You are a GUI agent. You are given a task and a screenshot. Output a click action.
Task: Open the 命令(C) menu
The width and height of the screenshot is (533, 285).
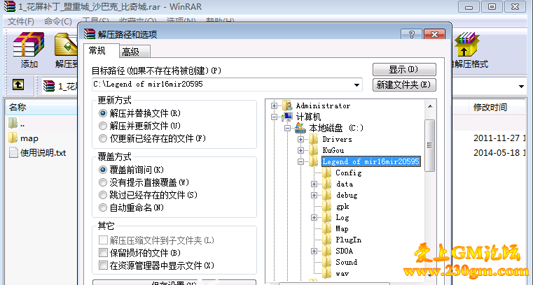click(x=58, y=22)
